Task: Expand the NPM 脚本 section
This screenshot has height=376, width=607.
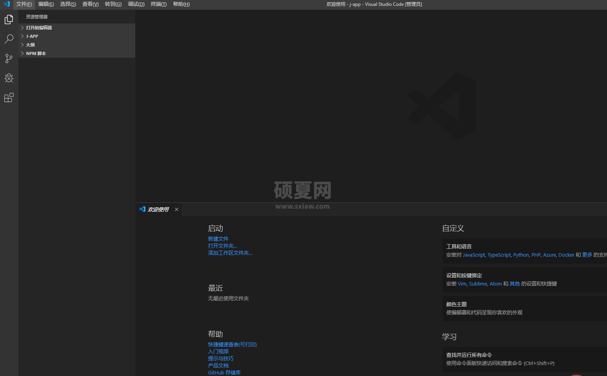Action: (77, 53)
